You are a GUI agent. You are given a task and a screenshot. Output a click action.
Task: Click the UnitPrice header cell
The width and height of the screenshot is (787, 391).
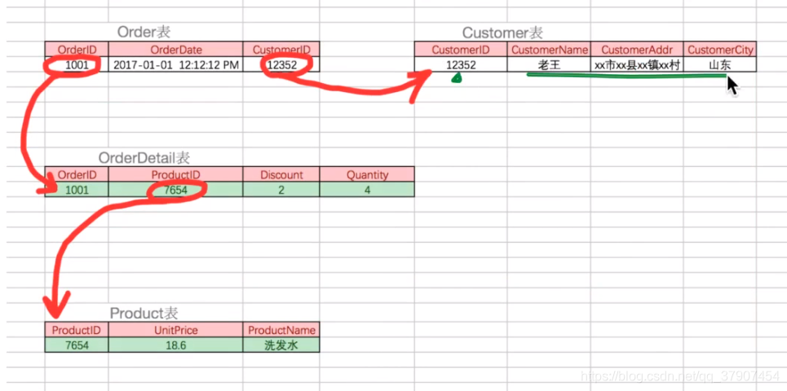(x=175, y=330)
